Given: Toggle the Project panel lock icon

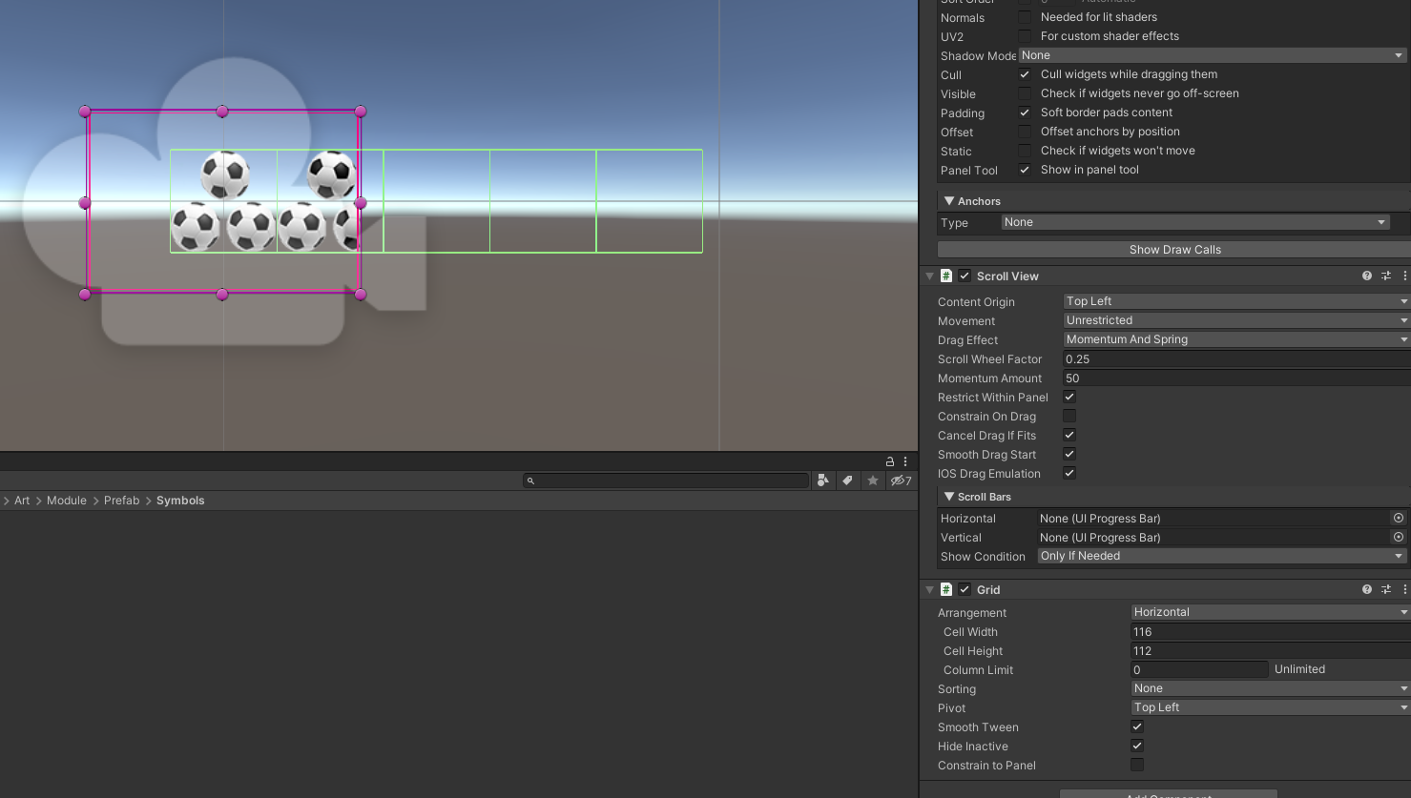Looking at the screenshot, I should point(890,461).
